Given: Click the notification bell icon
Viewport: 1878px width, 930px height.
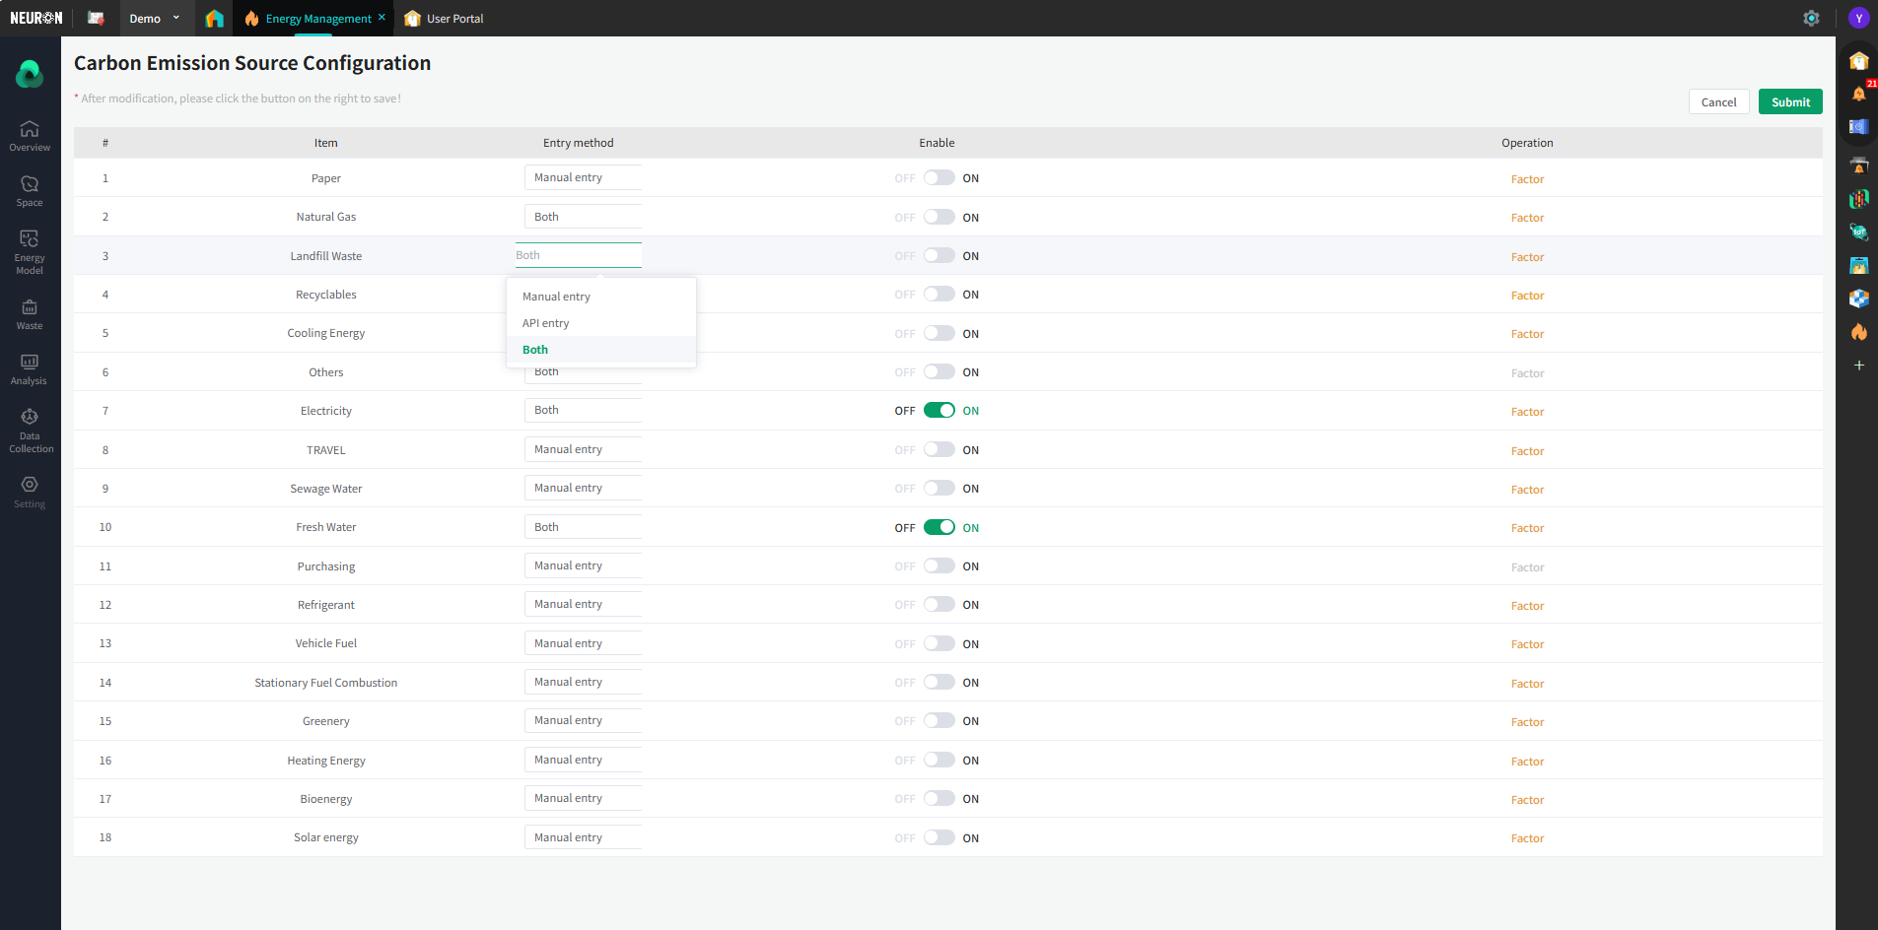Looking at the screenshot, I should [1858, 94].
